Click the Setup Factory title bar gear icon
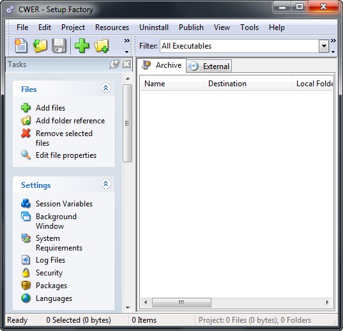 tap(10, 10)
